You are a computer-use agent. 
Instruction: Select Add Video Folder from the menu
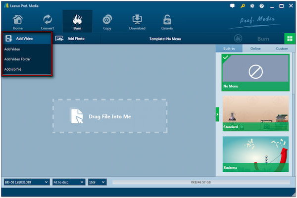[17, 59]
